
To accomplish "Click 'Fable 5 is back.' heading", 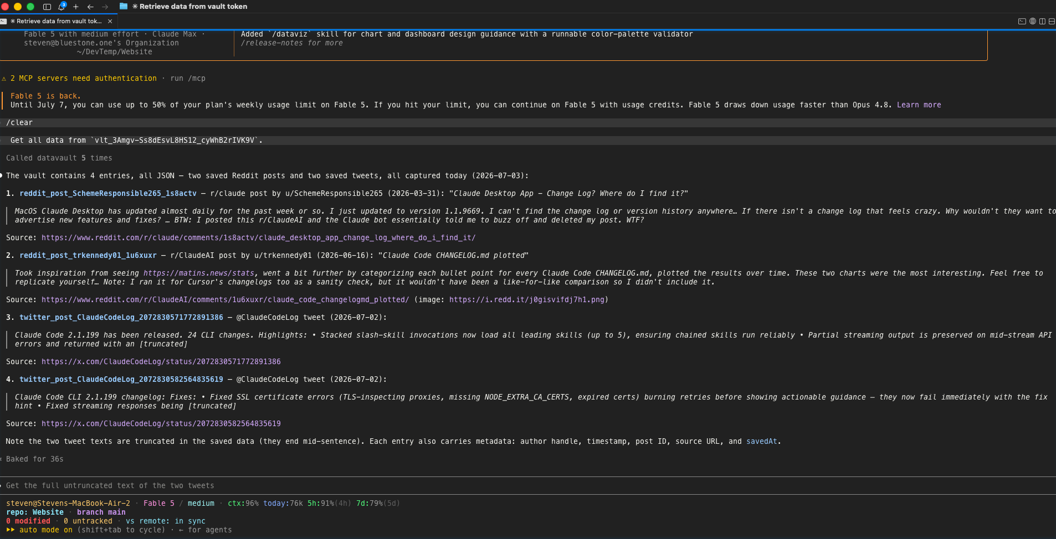I will point(45,96).
